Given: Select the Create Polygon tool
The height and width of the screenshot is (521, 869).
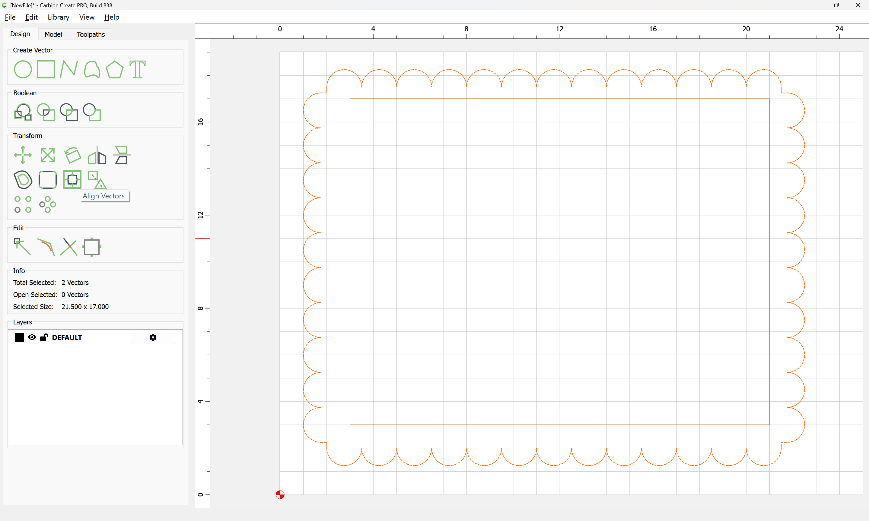Looking at the screenshot, I should [x=114, y=69].
